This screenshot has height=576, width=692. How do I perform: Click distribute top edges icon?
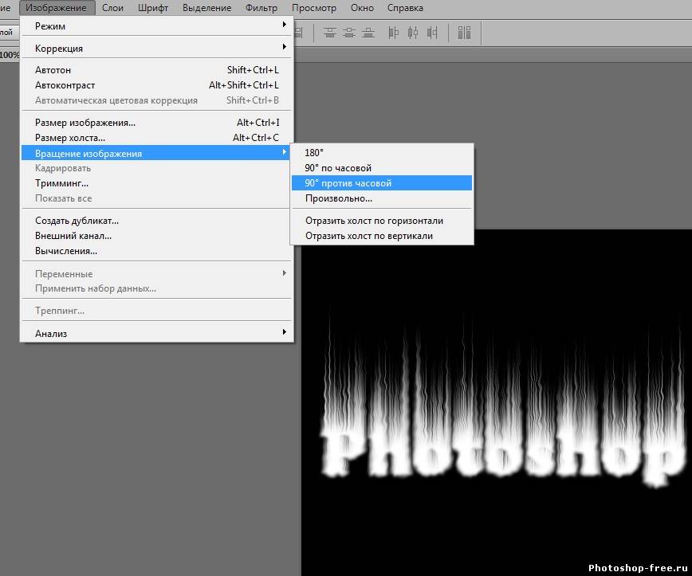click(330, 33)
